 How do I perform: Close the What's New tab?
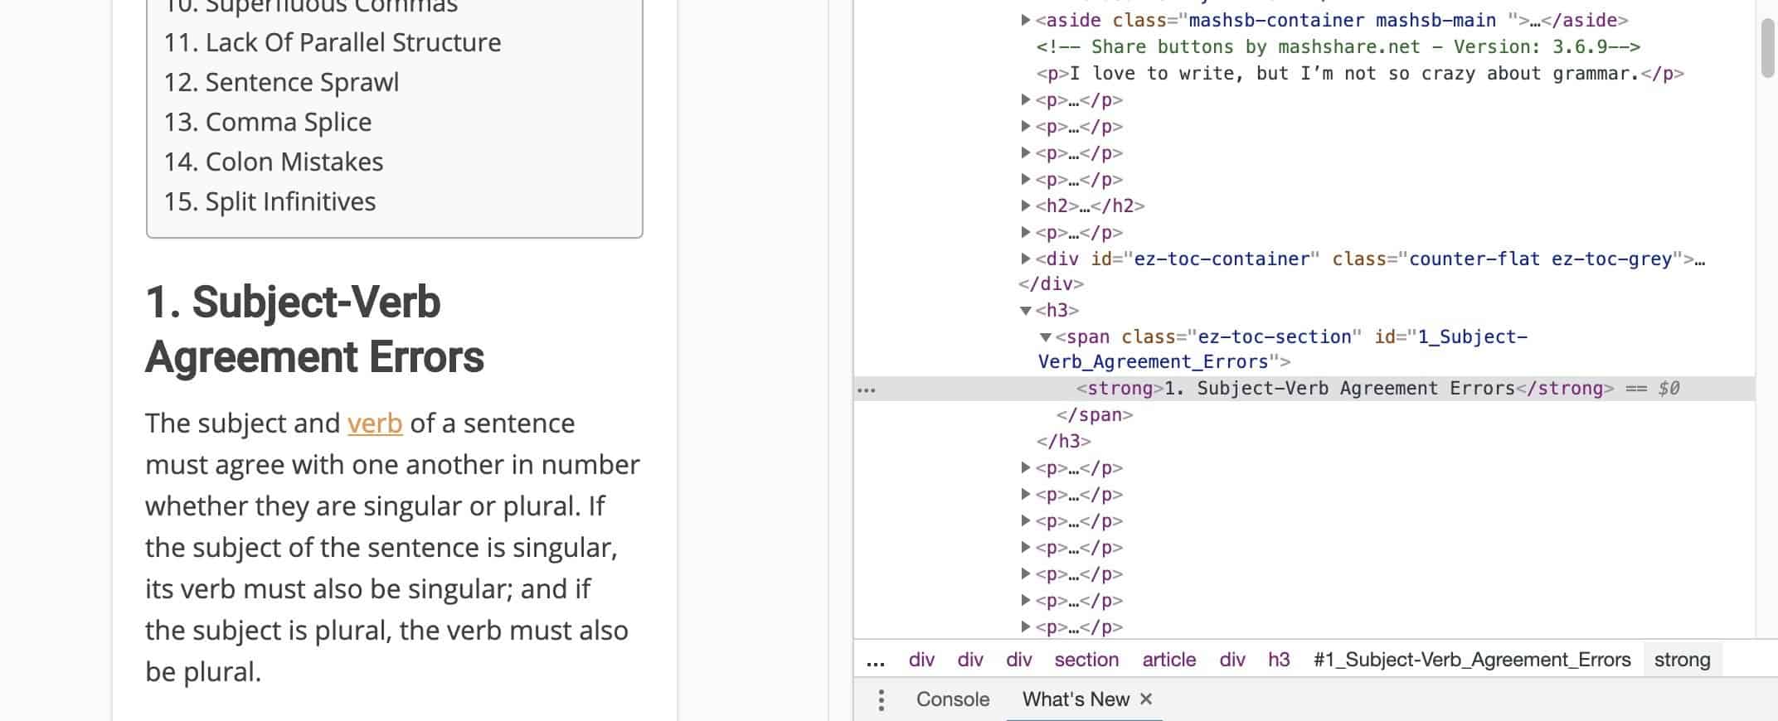click(1146, 699)
